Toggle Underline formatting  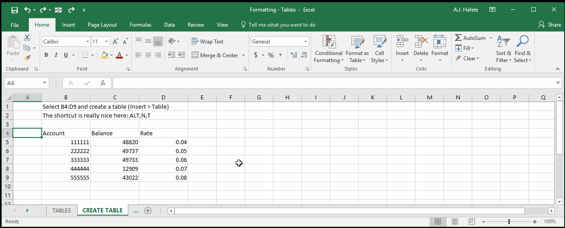[66, 55]
